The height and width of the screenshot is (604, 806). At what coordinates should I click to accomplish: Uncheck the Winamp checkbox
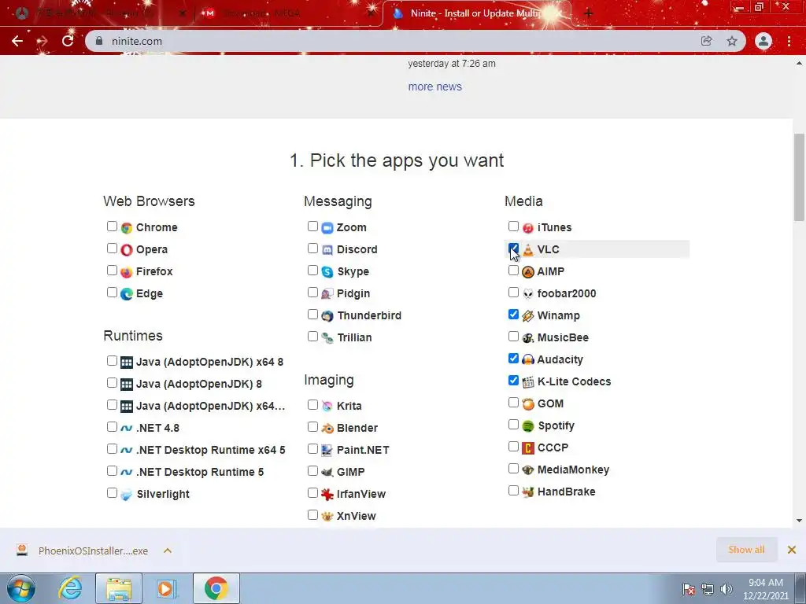click(513, 315)
